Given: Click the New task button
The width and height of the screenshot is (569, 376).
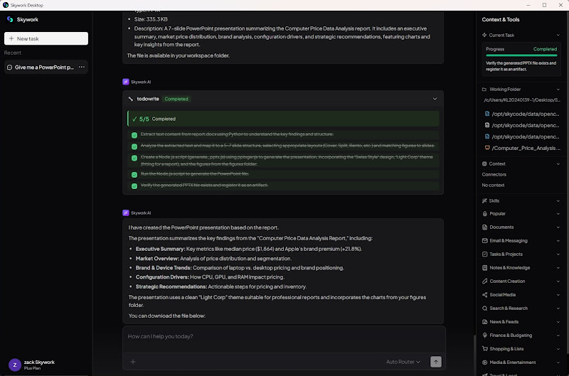Looking at the screenshot, I should coord(46,38).
